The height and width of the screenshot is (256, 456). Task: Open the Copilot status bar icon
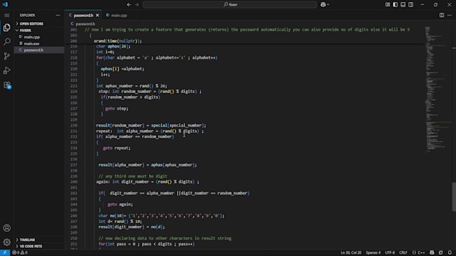[432, 253]
